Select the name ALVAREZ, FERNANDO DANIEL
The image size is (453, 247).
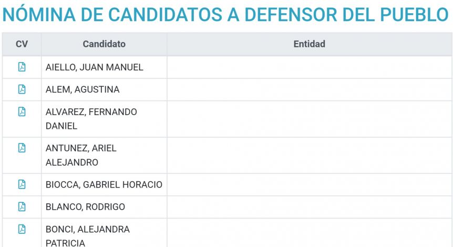(x=91, y=119)
